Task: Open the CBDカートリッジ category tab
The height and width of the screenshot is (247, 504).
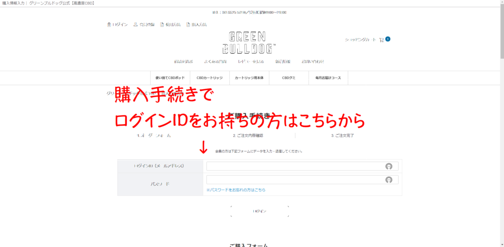Action: tap(210, 78)
